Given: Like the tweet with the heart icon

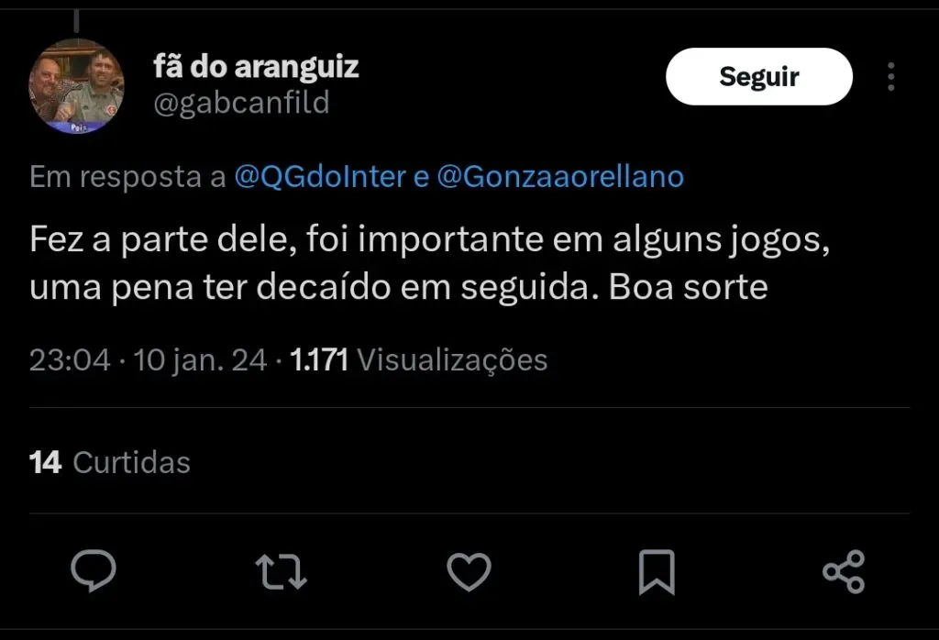Looking at the screenshot, I should (469, 572).
